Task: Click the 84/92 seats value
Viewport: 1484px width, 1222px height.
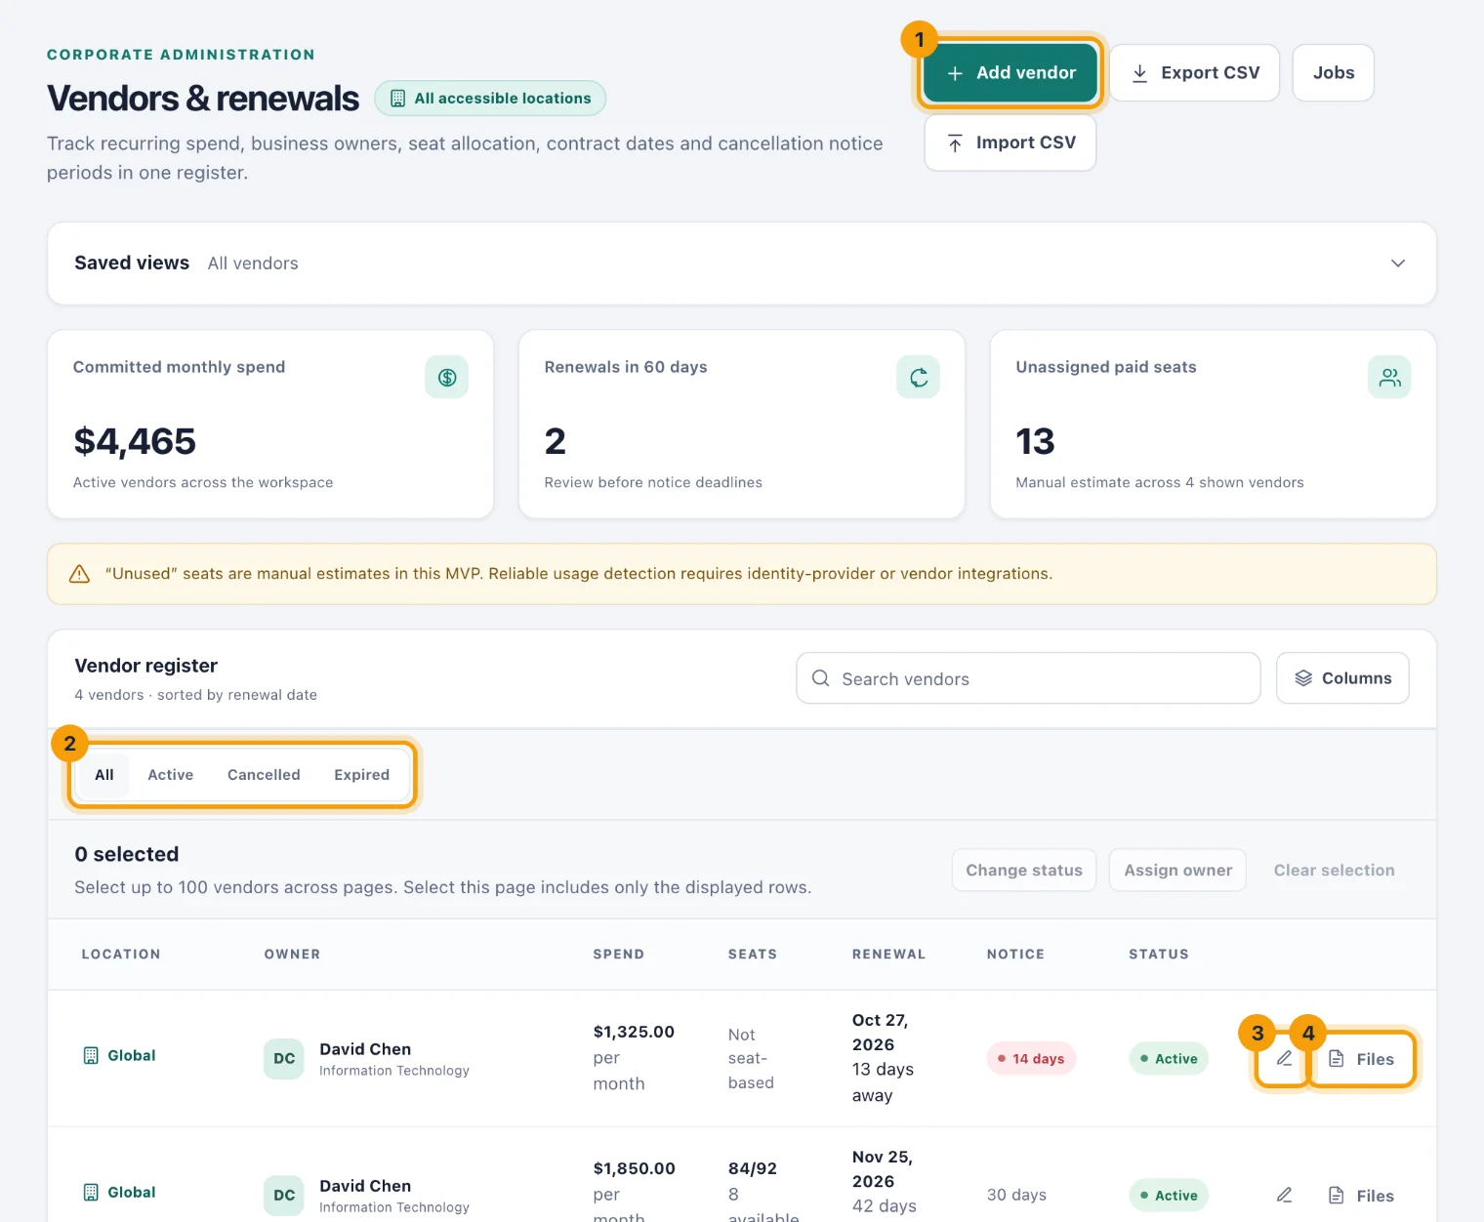Action: [753, 1169]
